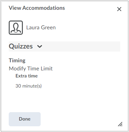Click the 30 minute(s) value
The height and width of the screenshot is (132, 129).
pyautogui.click(x=29, y=86)
